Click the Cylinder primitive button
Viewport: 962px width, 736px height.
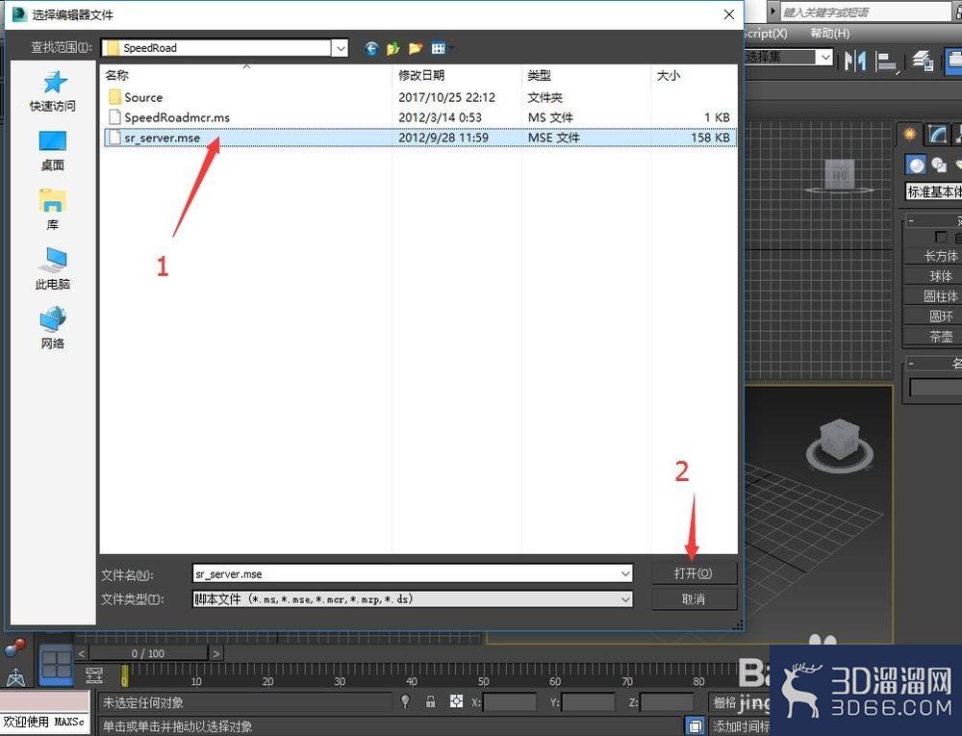933,296
